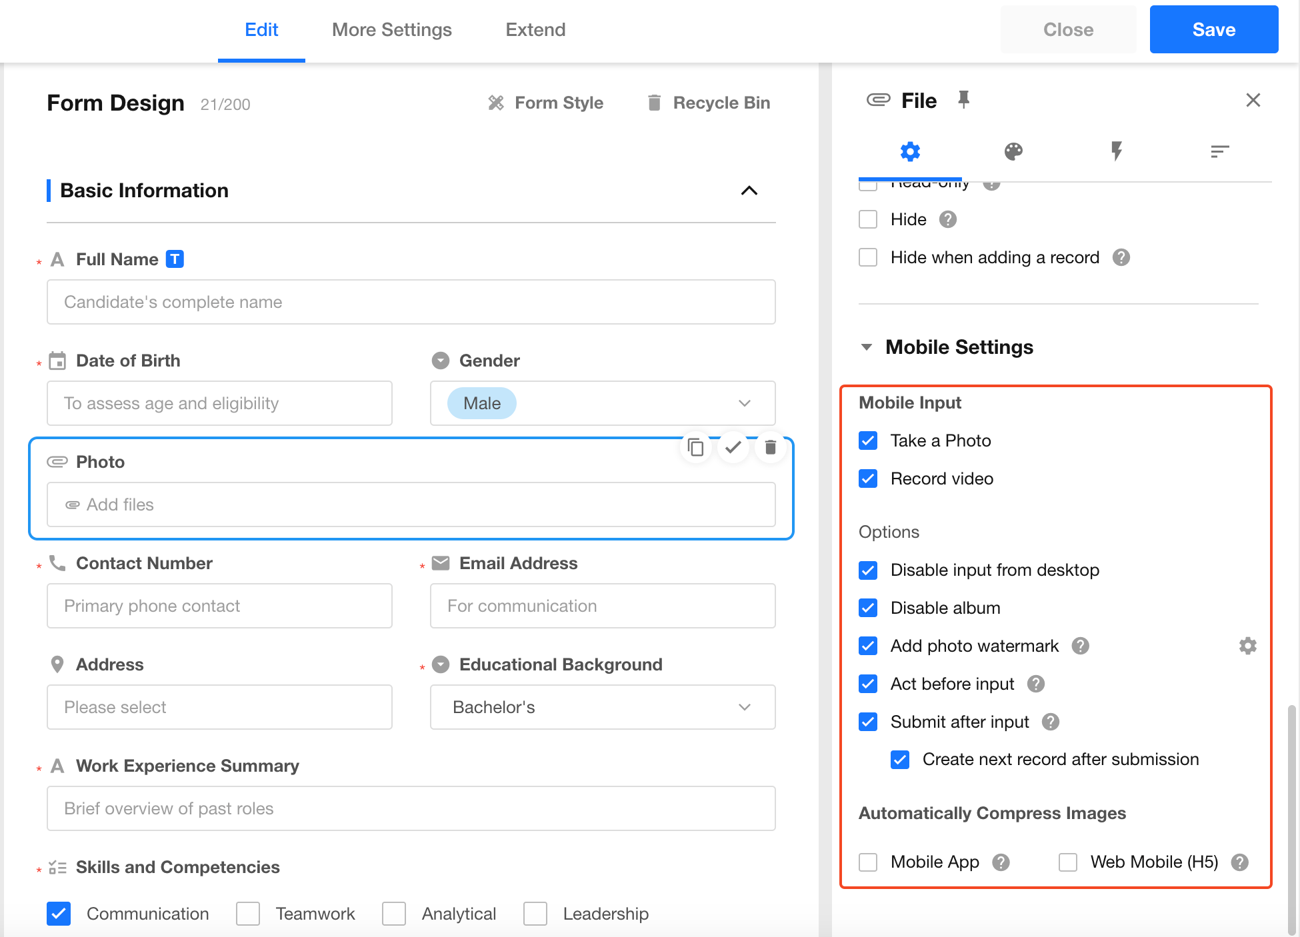Open watermark settings gear icon
This screenshot has width=1300, height=937.
(1247, 646)
